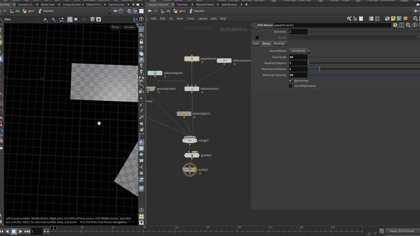Switch to the Force tab
420x236 pixels.
click(x=266, y=43)
